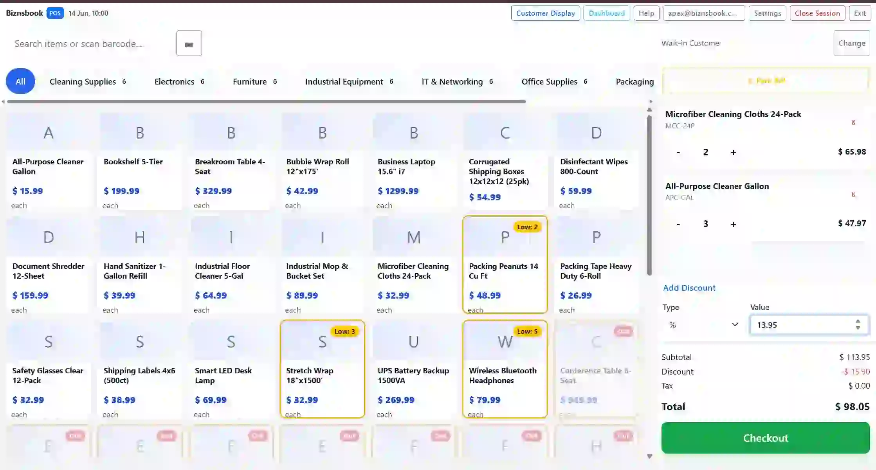Filter by Office Supplies category
The height and width of the screenshot is (470, 876).
coord(554,81)
